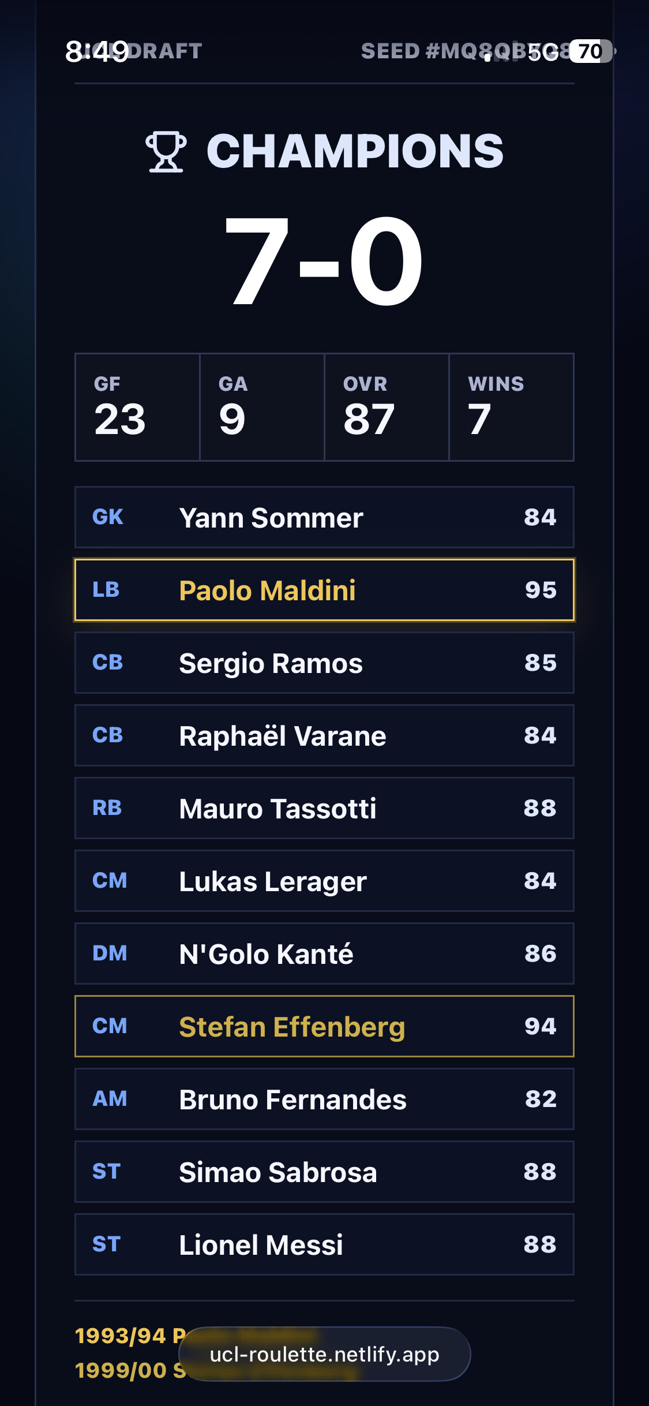The height and width of the screenshot is (1406, 649).
Task: Select the highlighted Paolo Maldini row
Action: (x=324, y=590)
